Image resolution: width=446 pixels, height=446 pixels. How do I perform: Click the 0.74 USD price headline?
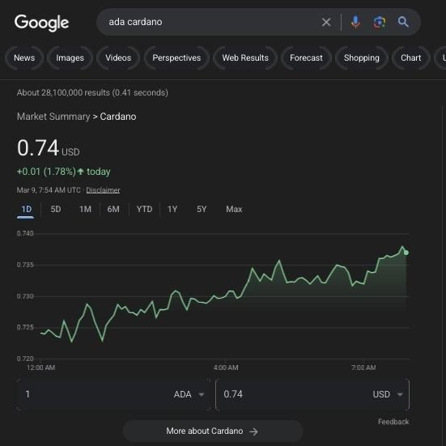(48, 148)
